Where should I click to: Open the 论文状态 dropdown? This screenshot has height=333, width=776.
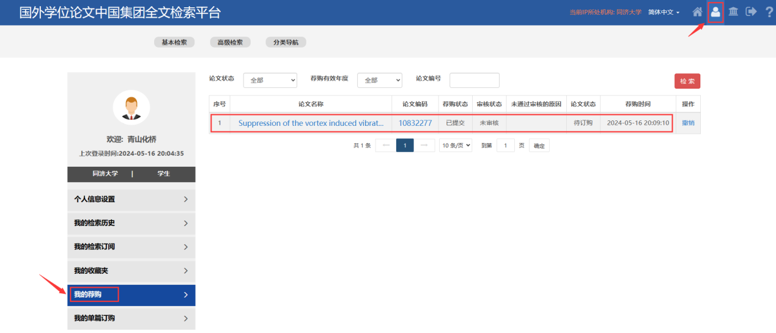(270, 80)
